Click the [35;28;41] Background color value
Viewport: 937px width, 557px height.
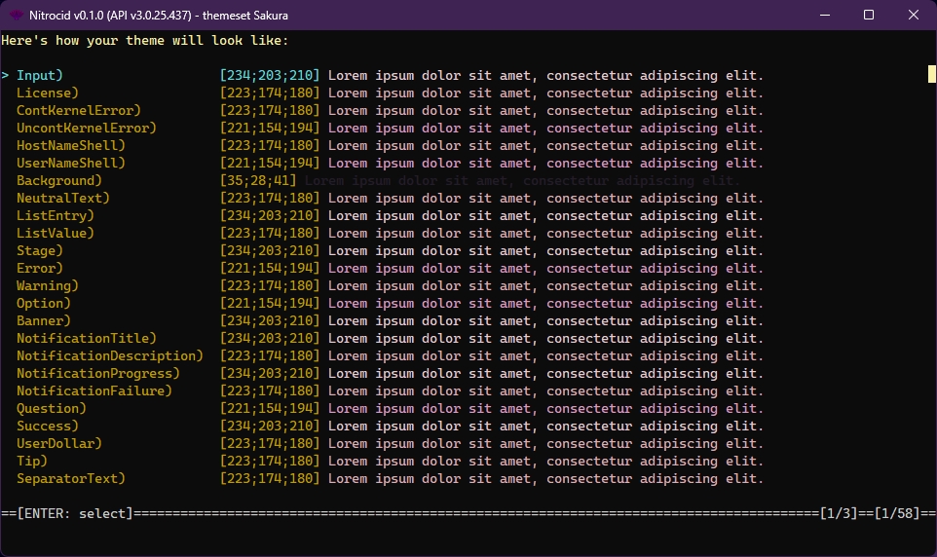click(258, 180)
